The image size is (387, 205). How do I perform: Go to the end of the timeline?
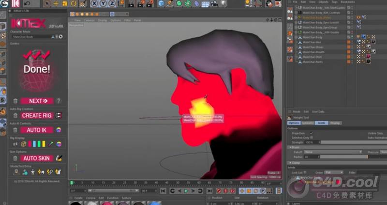(209, 191)
